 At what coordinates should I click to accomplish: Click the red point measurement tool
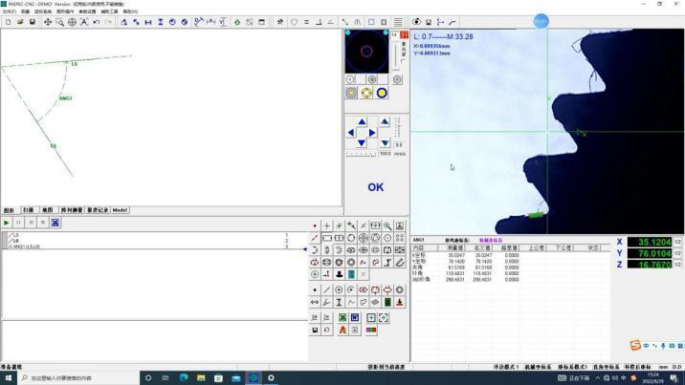point(315,226)
